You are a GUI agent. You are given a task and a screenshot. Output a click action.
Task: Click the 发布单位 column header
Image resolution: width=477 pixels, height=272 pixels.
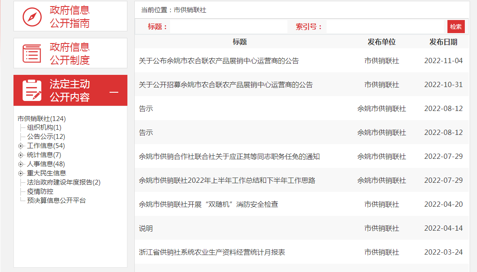pyautogui.click(x=381, y=42)
